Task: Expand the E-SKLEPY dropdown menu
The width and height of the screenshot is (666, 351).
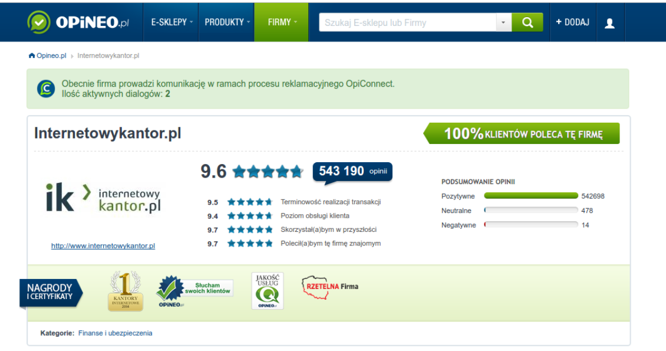Action: [x=172, y=22]
